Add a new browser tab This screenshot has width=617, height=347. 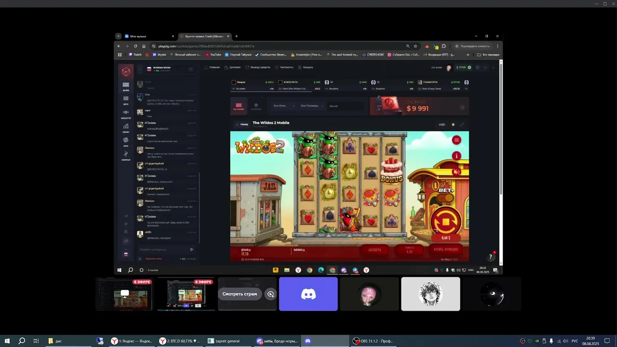point(236,36)
